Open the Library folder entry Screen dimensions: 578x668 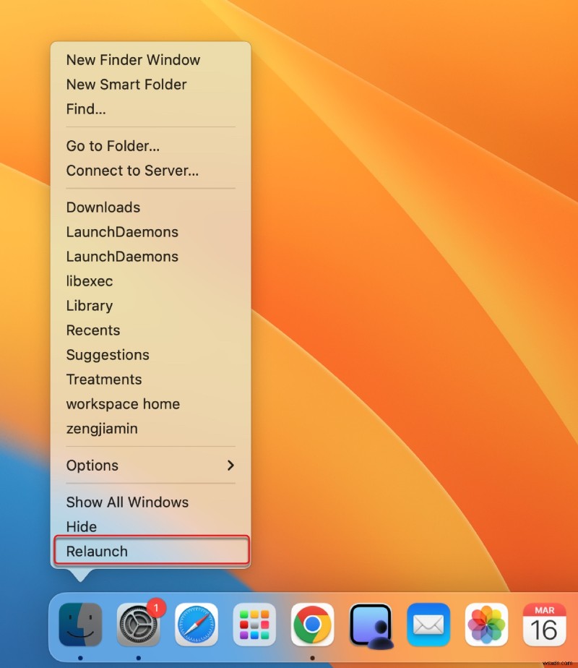(x=151, y=306)
